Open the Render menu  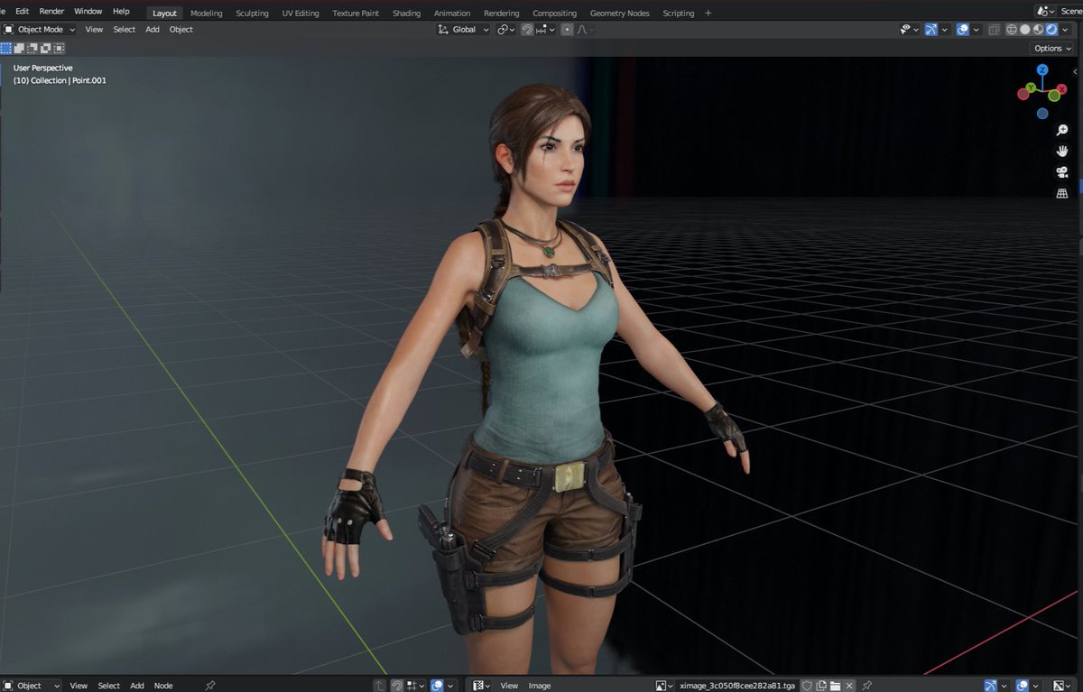point(51,12)
